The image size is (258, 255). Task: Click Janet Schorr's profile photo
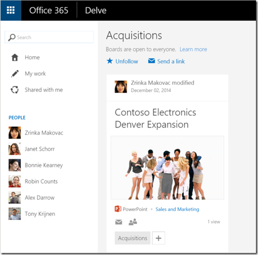[15, 149]
